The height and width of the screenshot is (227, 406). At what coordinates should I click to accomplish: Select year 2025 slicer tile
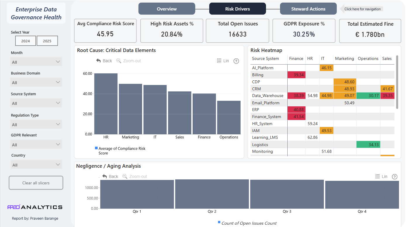click(47, 41)
